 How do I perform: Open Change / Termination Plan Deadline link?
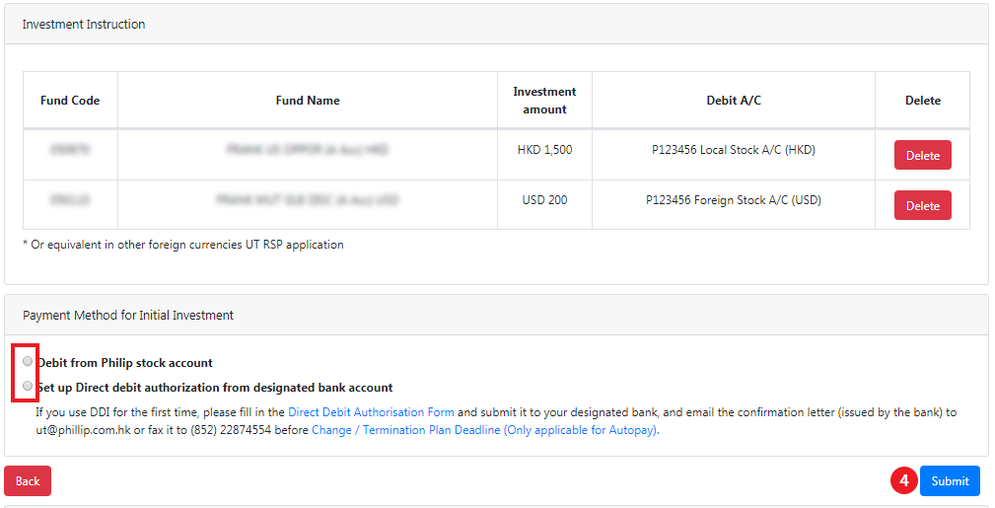(x=483, y=430)
